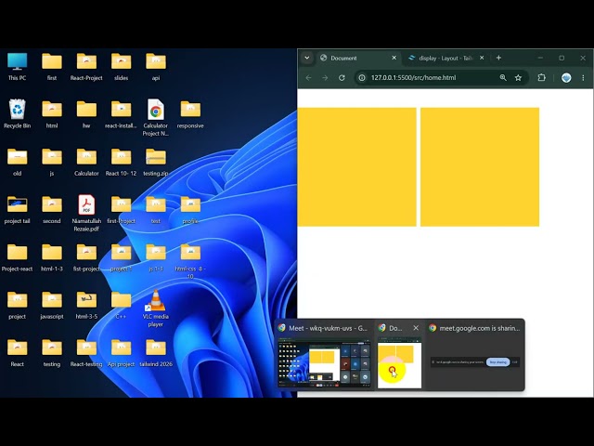Viewport: 594px width, 446px height.
Task: Close the Document browser tab
Action: (x=394, y=58)
